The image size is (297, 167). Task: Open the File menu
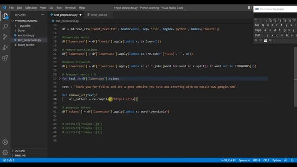click(x=11, y=8)
